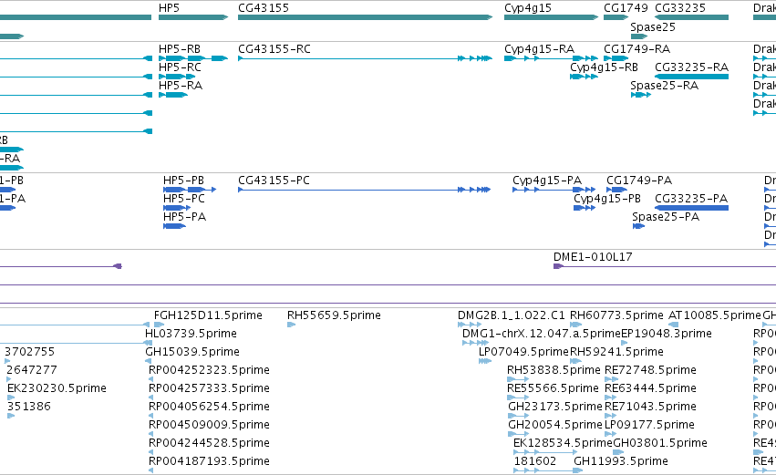Click EST GH15039.5prime
Image resolution: width=776 pixels, height=475 pixels.
[192, 352]
